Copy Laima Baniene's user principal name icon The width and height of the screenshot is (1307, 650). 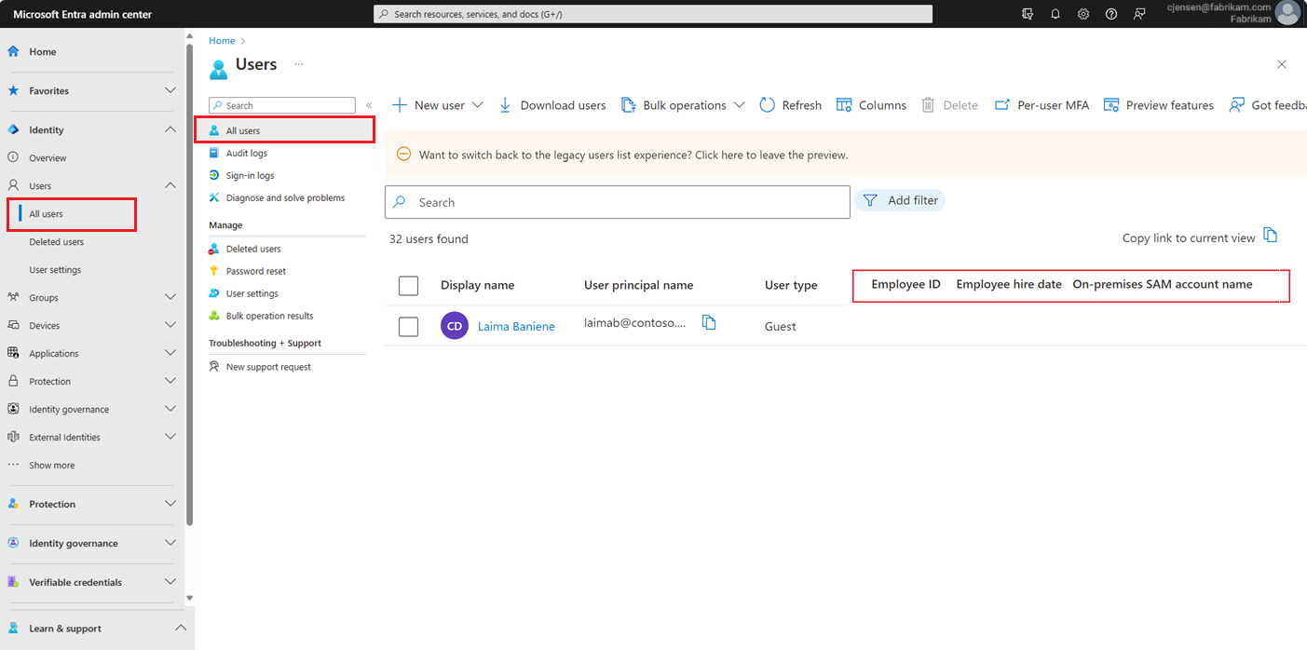click(709, 323)
